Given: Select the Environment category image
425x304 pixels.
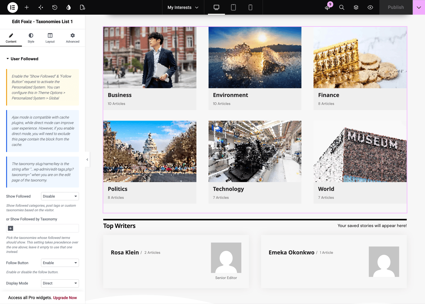Looking at the screenshot, I should point(255,57).
